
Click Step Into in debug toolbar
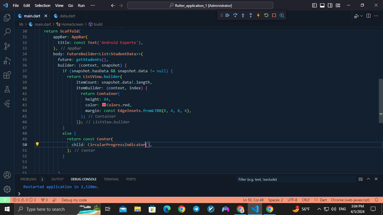tap(243, 15)
